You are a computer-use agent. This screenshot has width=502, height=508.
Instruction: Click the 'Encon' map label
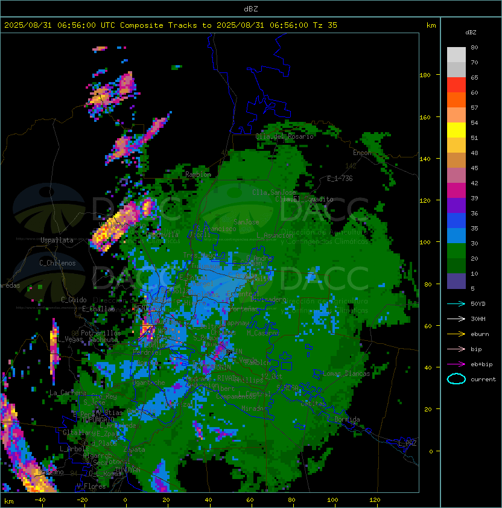[363, 153]
